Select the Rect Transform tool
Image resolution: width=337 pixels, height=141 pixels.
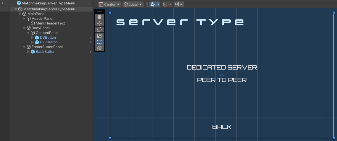coord(99,42)
